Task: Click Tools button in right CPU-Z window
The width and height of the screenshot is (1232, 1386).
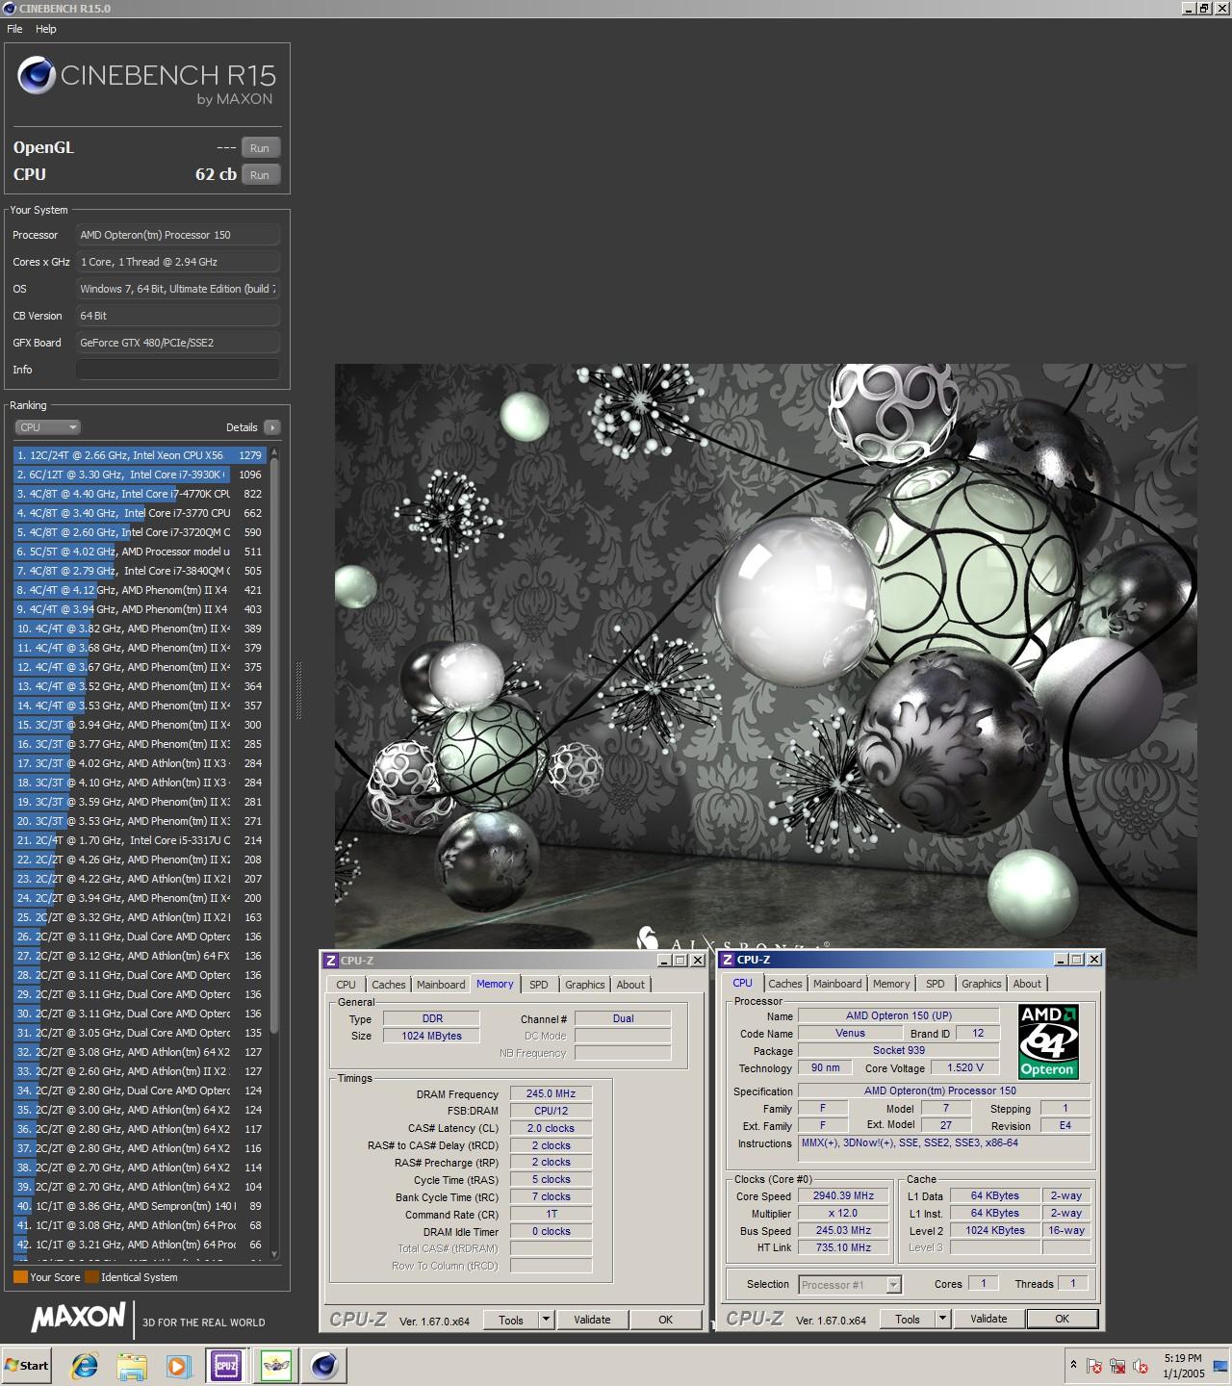Action: pyautogui.click(x=908, y=1320)
